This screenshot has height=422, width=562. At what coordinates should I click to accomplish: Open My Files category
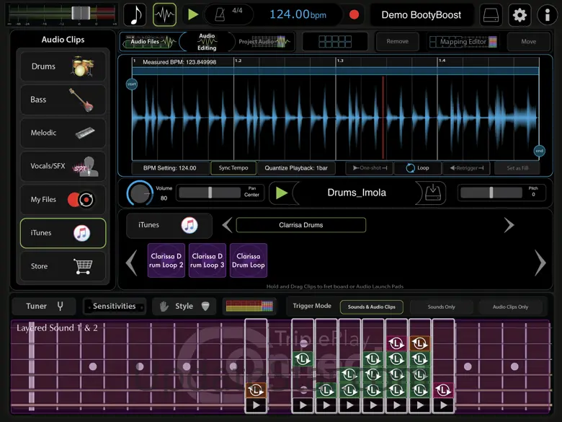pyautogui.click(x=63, y=200)
